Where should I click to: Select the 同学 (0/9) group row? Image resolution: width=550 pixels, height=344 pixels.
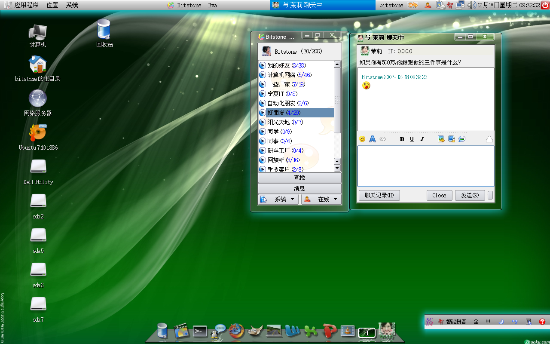coord(296,132)
